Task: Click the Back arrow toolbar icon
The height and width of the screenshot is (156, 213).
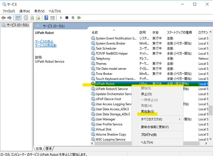Action: (x=3, y=18)
